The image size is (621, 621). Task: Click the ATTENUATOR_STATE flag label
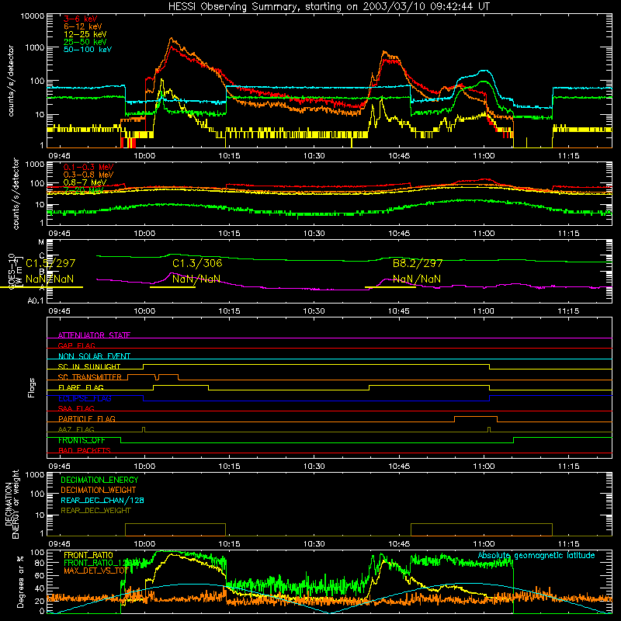(x=94, y=335)
